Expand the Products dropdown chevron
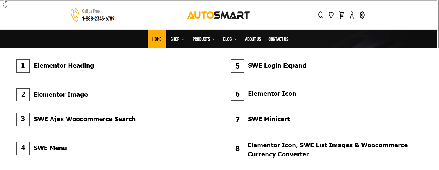Screen dimensions: 439x170 click(x=213, y=39)
